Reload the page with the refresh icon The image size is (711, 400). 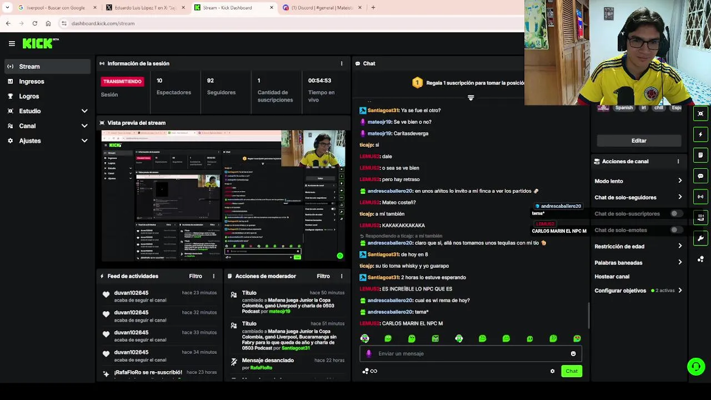[x=35, y=23]
